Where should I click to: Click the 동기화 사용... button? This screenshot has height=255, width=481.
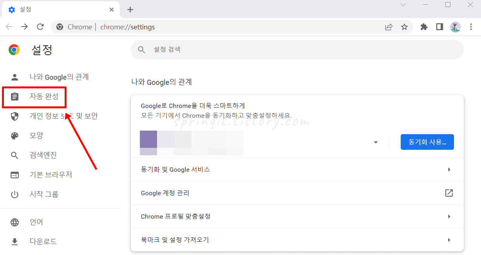click(427, 142)
